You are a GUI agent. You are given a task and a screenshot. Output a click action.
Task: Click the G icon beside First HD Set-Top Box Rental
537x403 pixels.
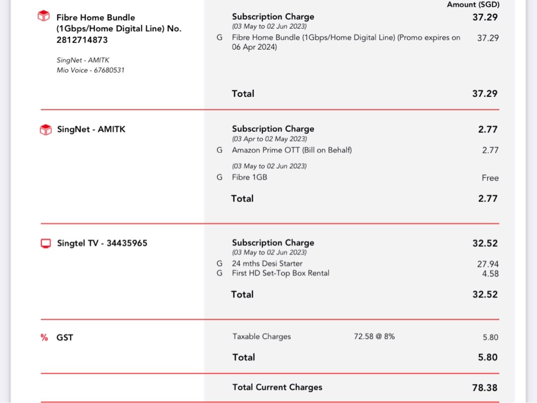pyautogui.click(x=219, y=273)
